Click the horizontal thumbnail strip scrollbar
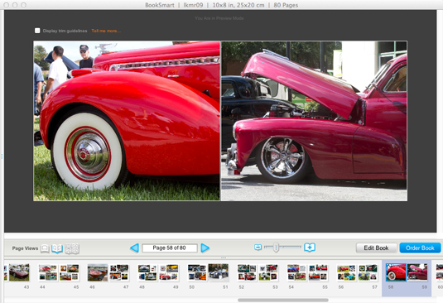This screenshot has width=443, height=303. 283,300
